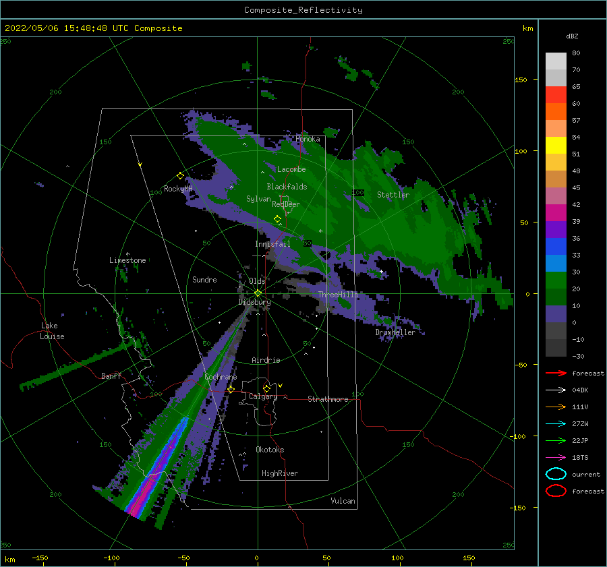This screenshot has height=567, width=607.
Task: Click the 2022/05/06 15:48:48 UTC timestamp
Action: pyautogui.click(x=67, y=28)
